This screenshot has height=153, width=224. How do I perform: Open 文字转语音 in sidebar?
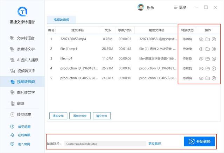pos(22,38)
